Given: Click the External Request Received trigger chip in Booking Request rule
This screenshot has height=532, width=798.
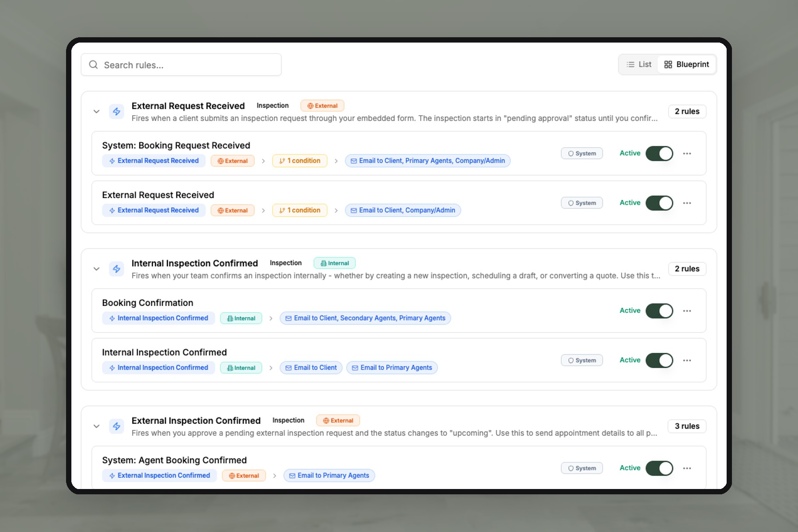Looking at the screenshot, I should coord(154,160).
